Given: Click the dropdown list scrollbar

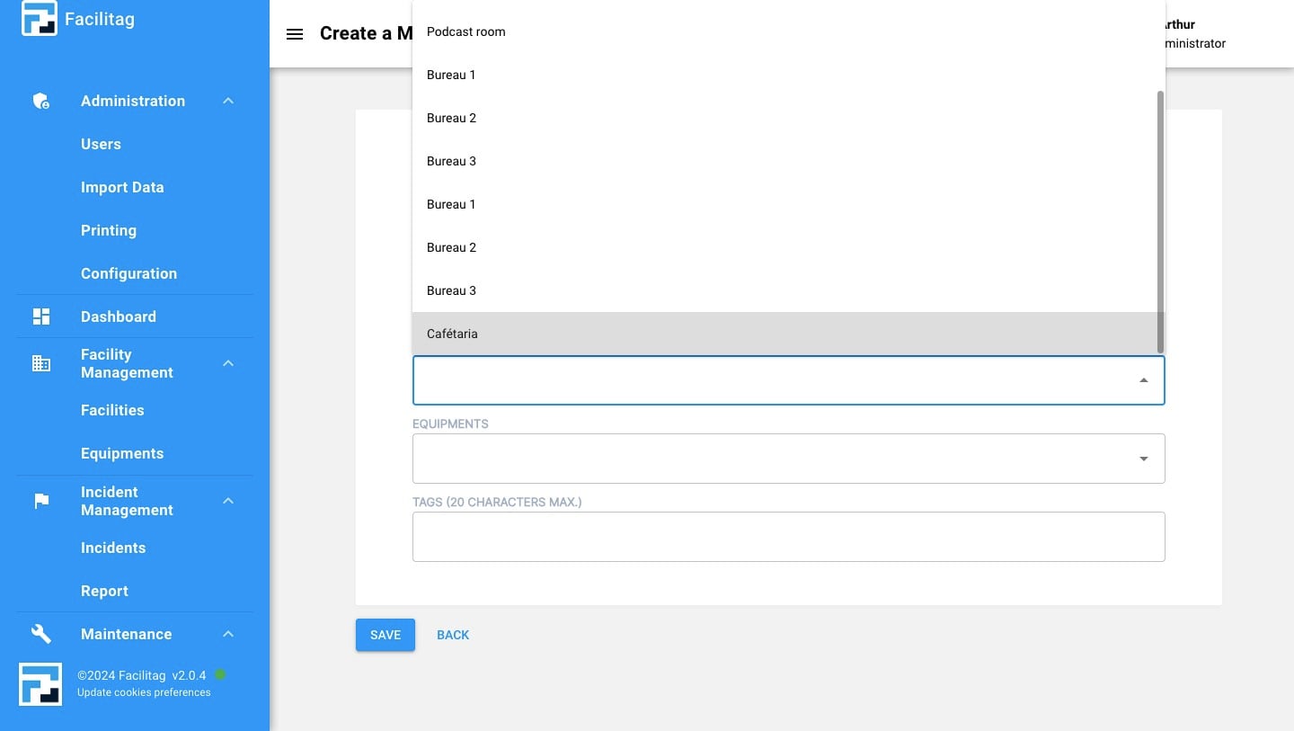Looking at the screenshot, I should [x=1160, y=220].
